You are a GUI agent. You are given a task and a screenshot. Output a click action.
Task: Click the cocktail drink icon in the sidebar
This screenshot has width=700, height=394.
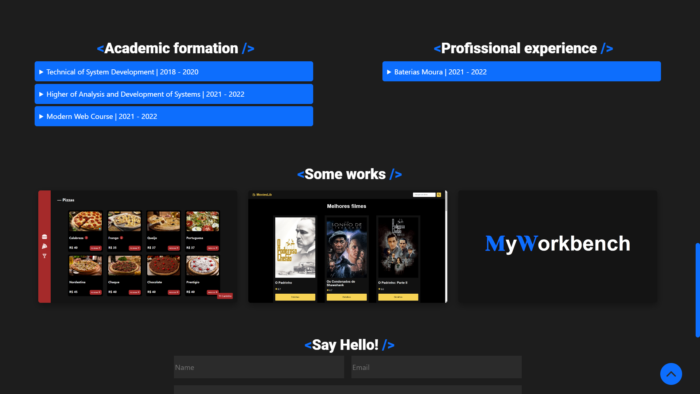(44, 256)
